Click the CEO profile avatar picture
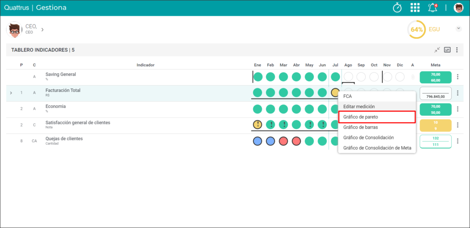This screenshot has height=228, width=470. [14, 30]
